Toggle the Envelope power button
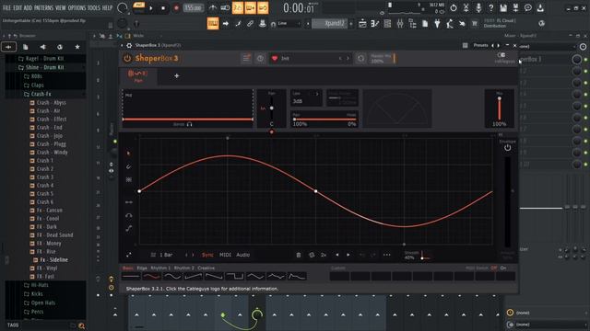Viewport: 590px width, 331px height. (x=508, y=148)
